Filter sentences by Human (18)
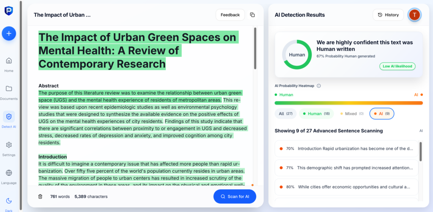This screenshot has height=212, width=433. [x=316, y=114]
